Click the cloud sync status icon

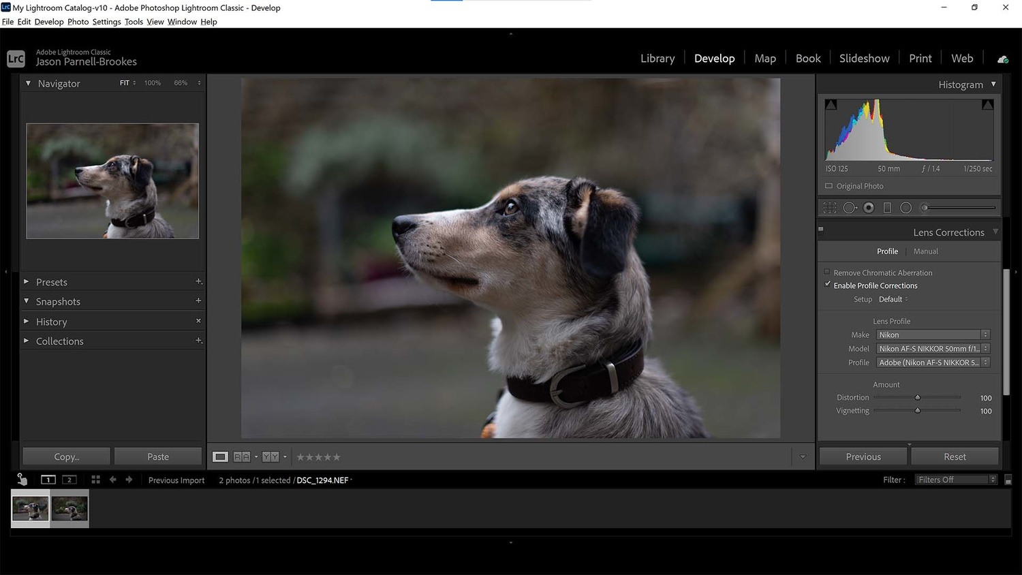(x=1003, y=59)
